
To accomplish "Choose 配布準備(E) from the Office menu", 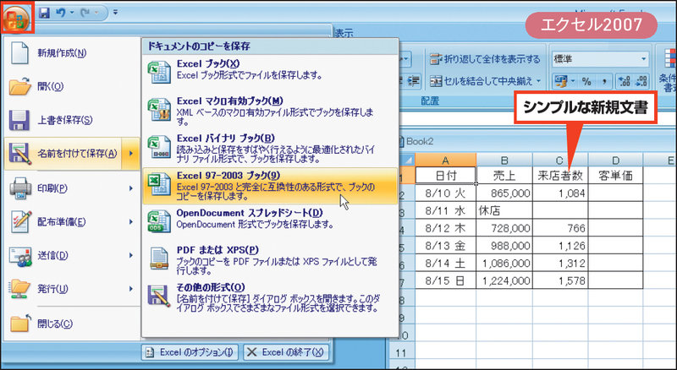I will pyautogui.click(x=72, y=222).
